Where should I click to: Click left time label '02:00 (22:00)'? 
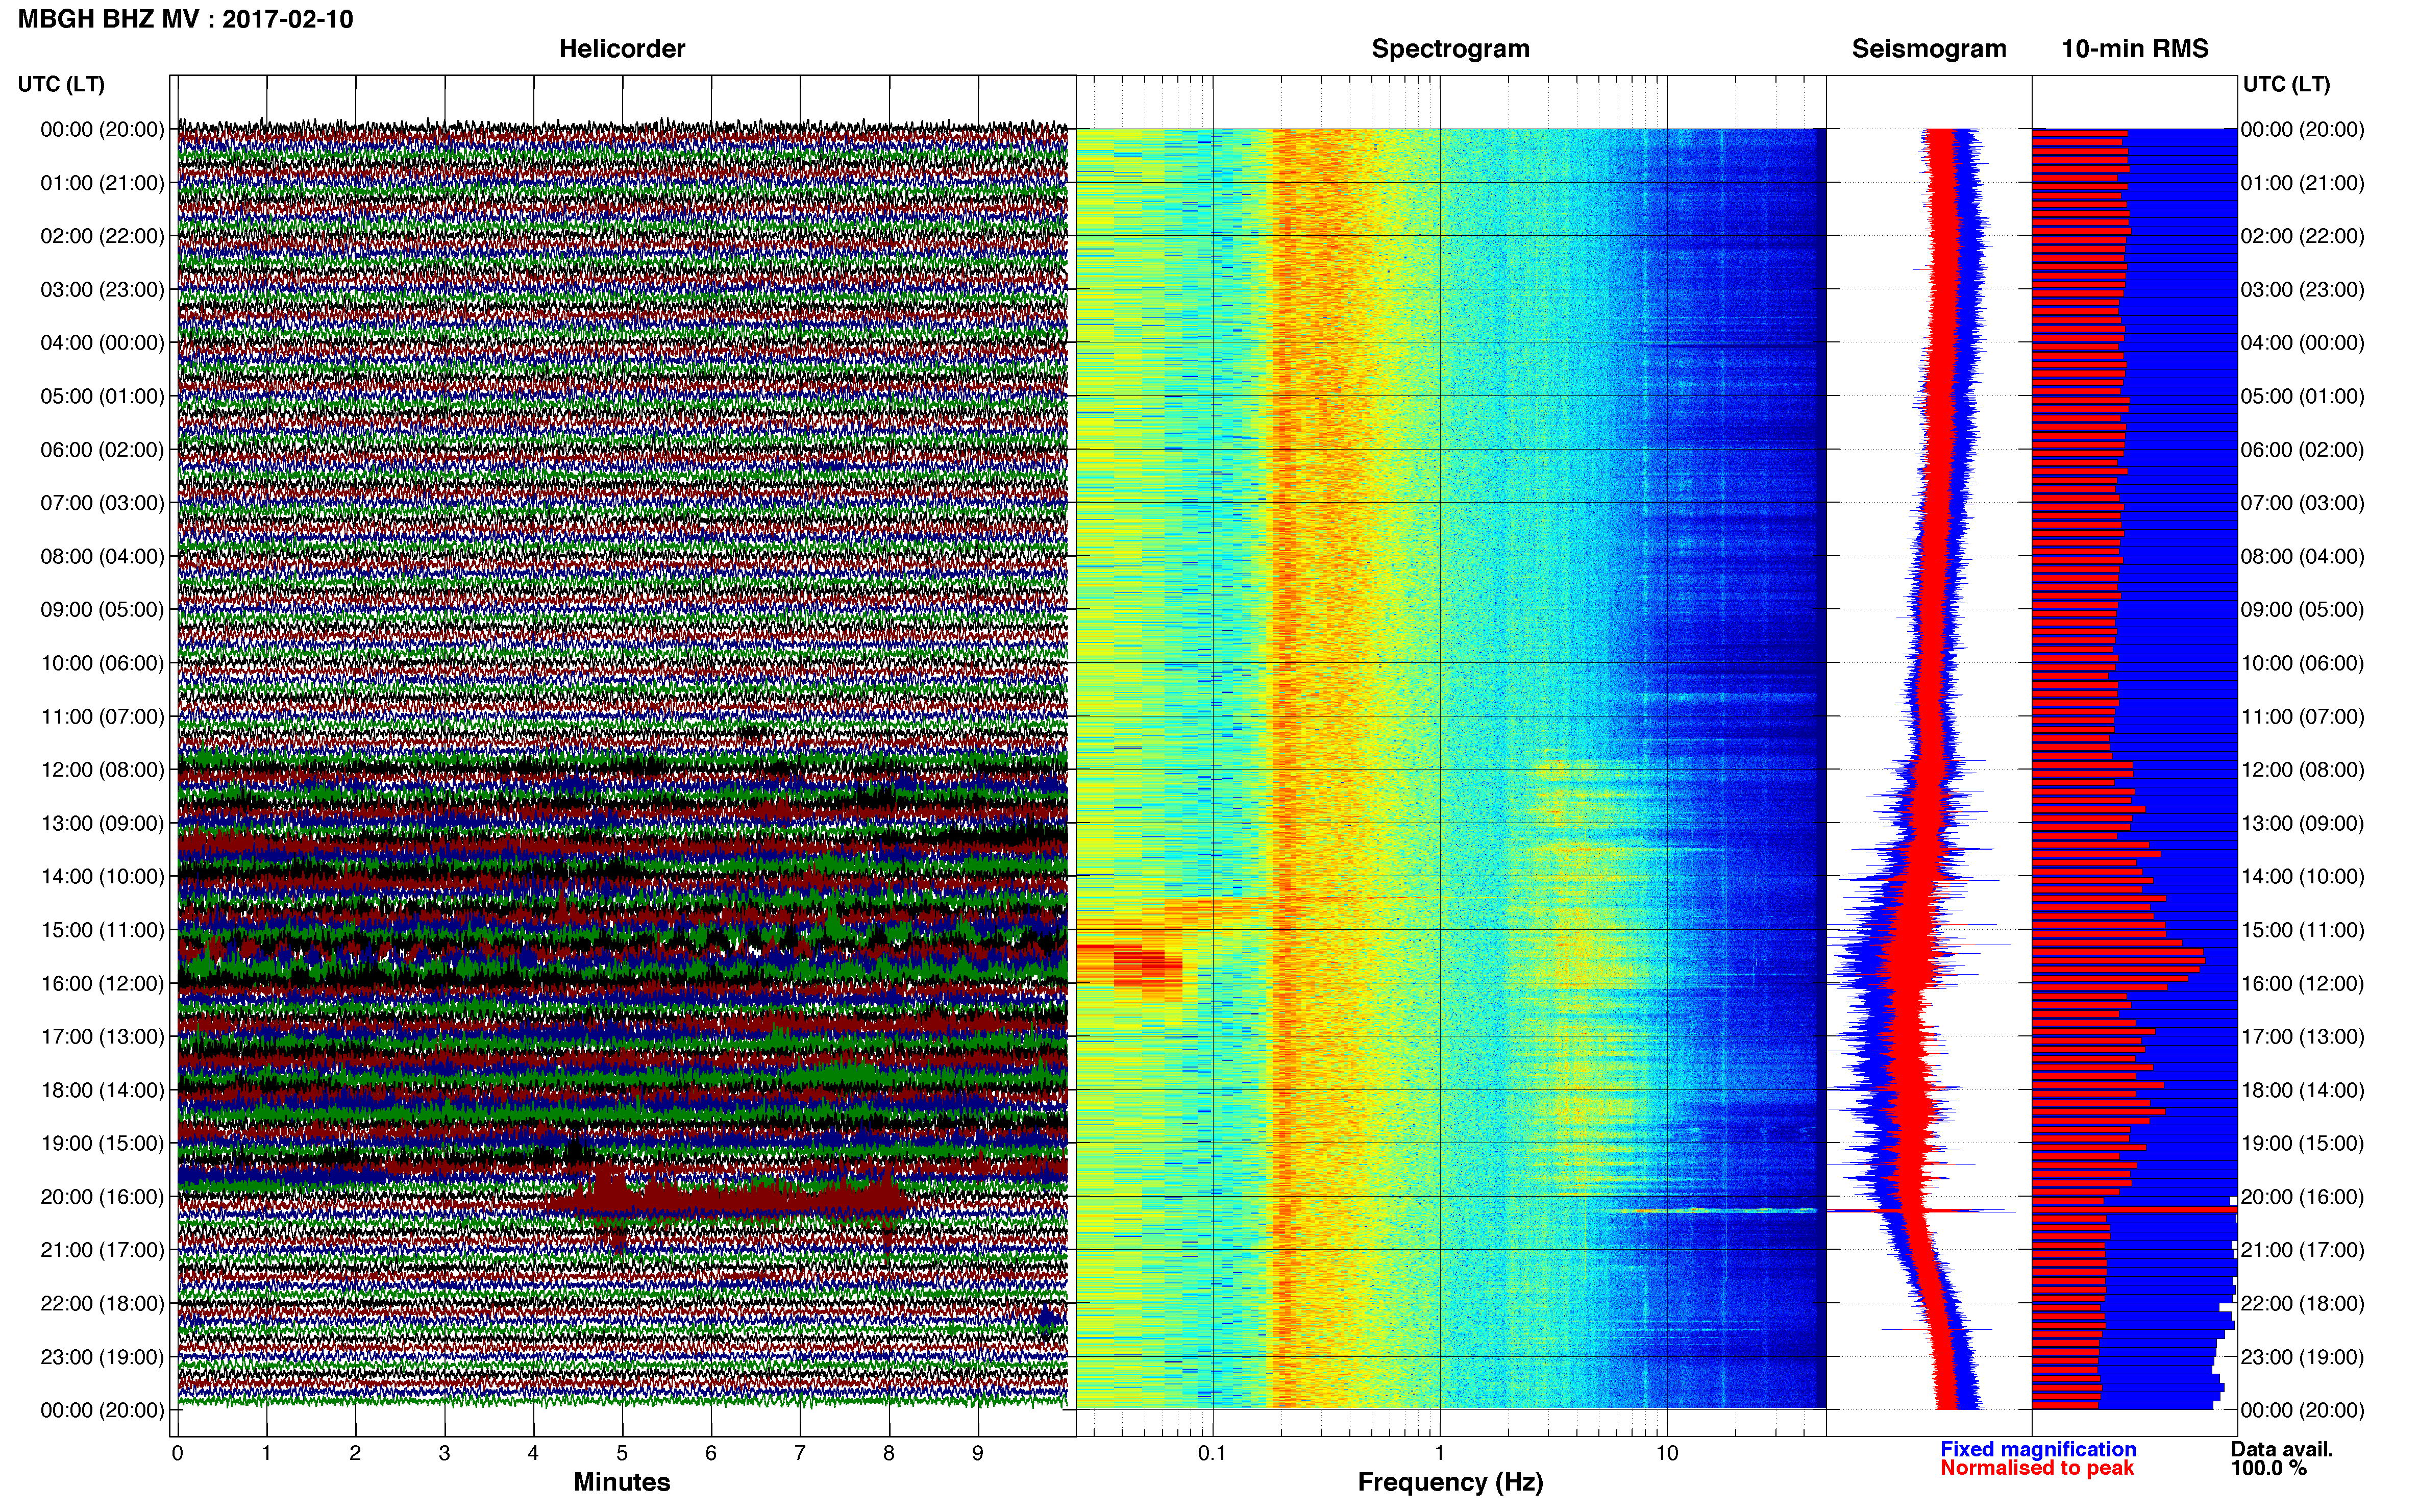tap(102, 236)
